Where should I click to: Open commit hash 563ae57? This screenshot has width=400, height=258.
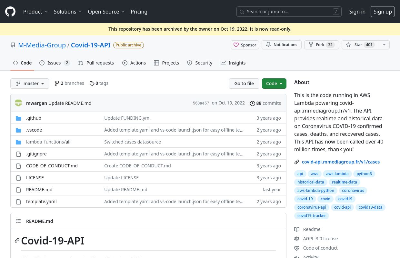(201, 103)
